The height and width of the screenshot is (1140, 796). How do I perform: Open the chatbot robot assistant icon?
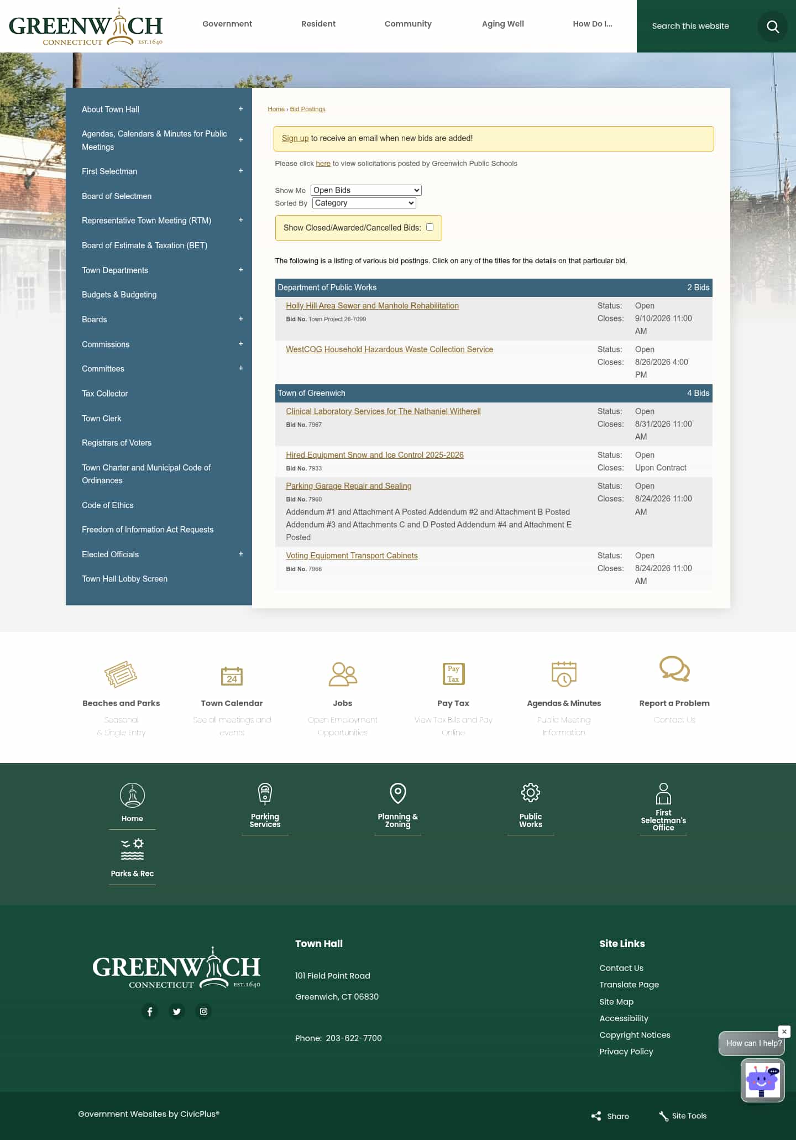click(x=762, y=1080)
